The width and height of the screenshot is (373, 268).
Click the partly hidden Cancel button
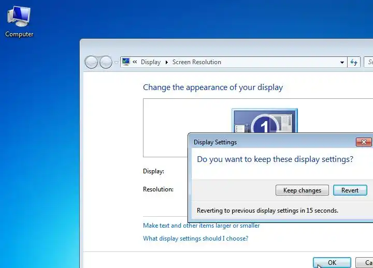click(x=364, y=262)
